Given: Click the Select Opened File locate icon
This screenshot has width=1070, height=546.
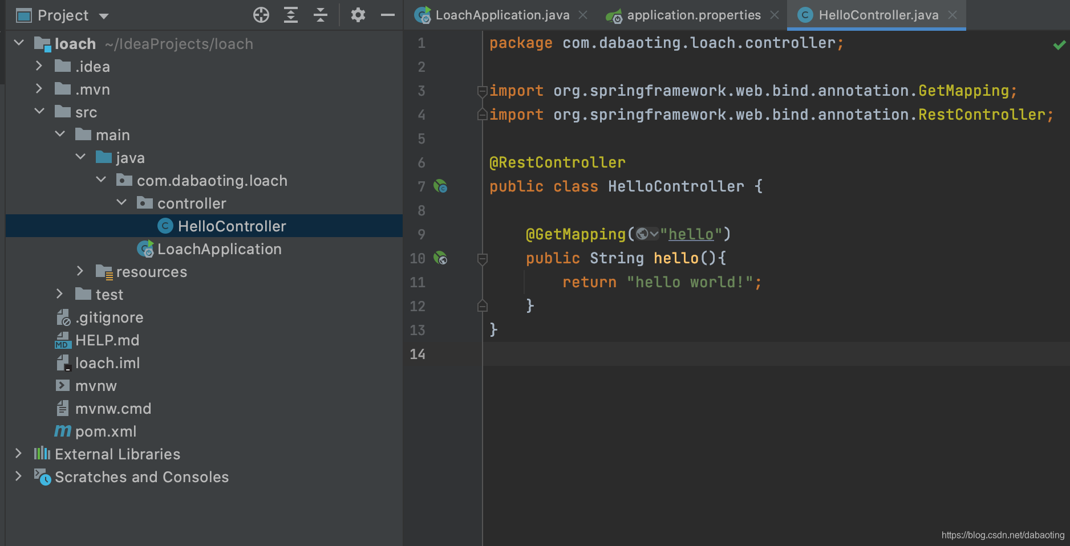Looking at the screenshot, I should [x=261, y=15].
